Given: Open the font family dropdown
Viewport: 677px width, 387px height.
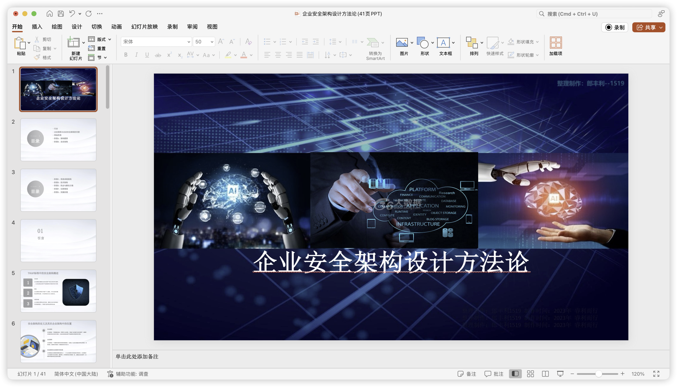Looking at the screenshot, I should [189, 42].
